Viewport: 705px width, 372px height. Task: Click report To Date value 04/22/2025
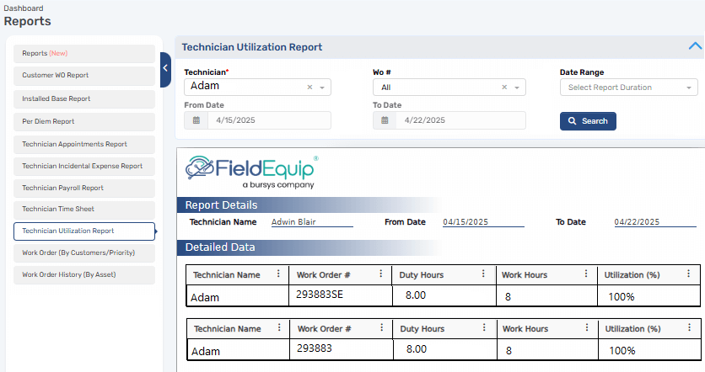click(x=637, y=222)
